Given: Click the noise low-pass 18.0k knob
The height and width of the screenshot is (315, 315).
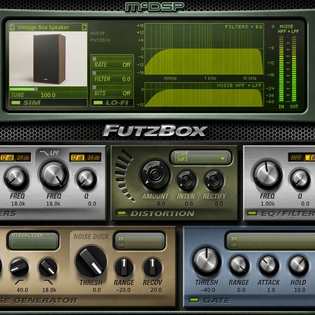Looking at the screenshot, I should pyautogui.click(x=48, y=268).
